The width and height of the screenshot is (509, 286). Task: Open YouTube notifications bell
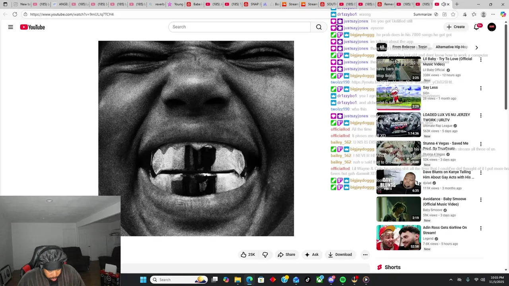tap(476, 27)
